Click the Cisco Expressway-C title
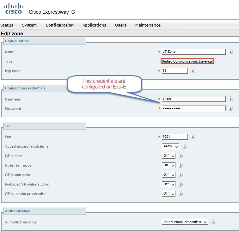The height and width of the screenshot is (231, 239). click(52, 12)
